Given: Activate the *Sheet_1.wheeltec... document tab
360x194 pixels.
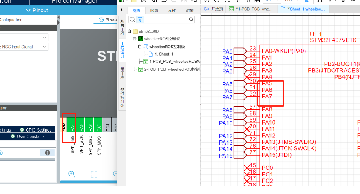Looking at the screenshot, I should (x=303, y=9).
